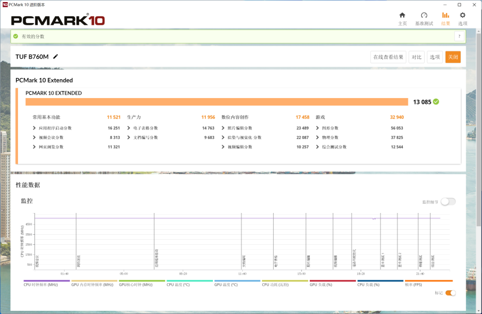Click the pencil icon next to TUF B760M
This screenshot has width=482, height=314.
coord(56,57)
